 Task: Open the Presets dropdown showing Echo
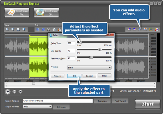click(89, 68)
